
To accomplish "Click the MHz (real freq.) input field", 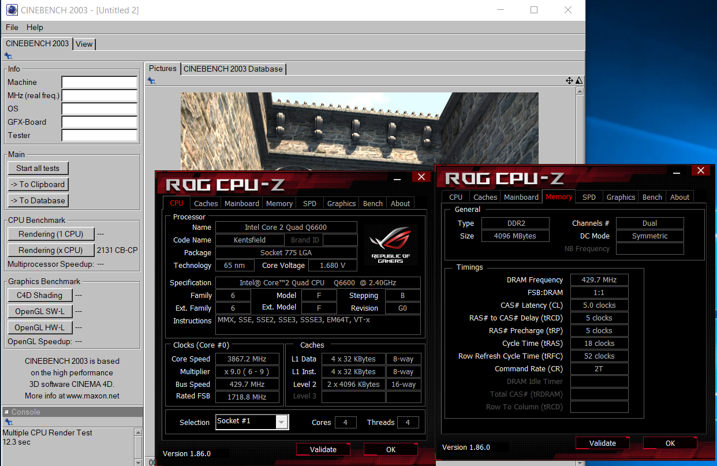I will click(99, 95).
